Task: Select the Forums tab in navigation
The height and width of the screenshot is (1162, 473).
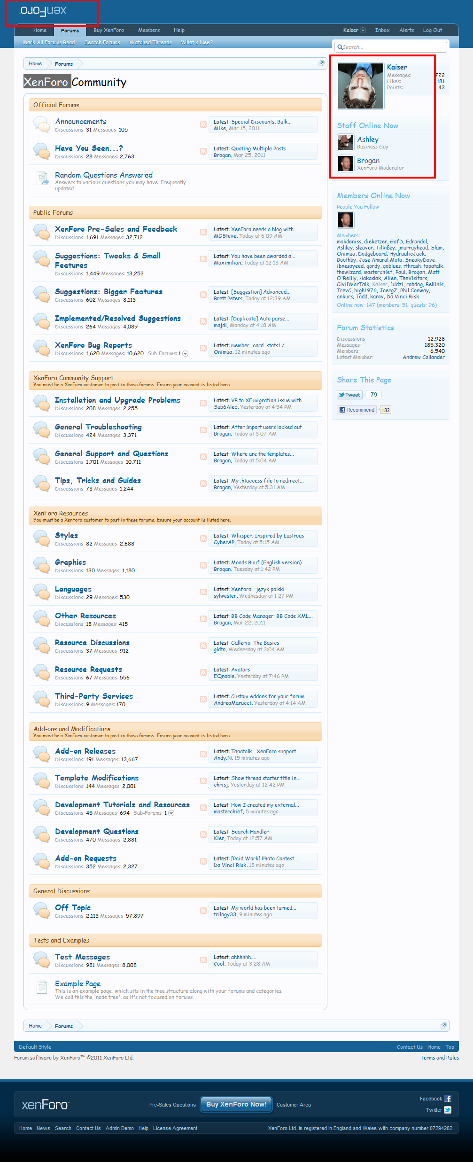Action: (x=70, y=31)
